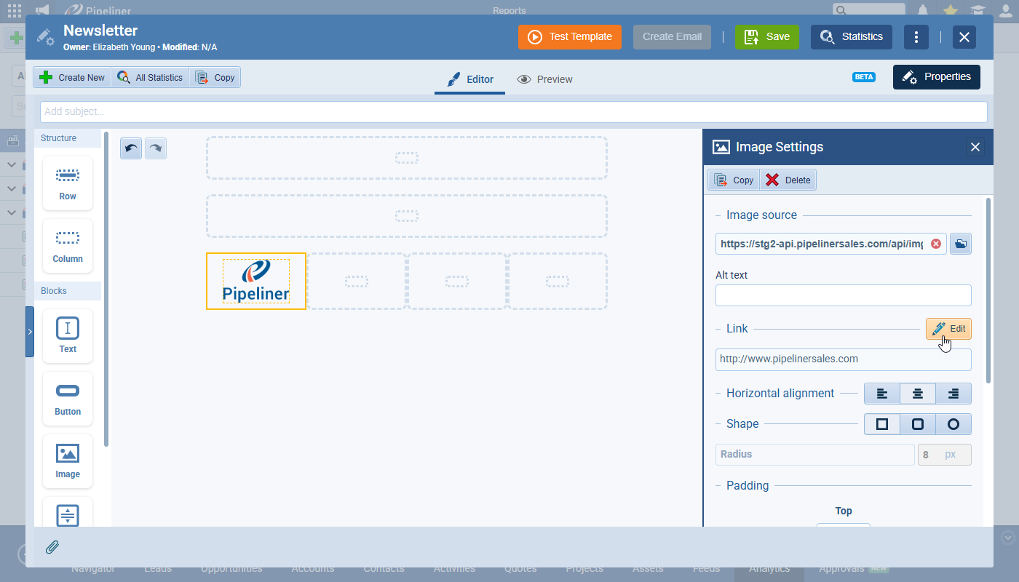Click the Test Template button
This screenshot has width=1019, height=582.
[570, 37]
